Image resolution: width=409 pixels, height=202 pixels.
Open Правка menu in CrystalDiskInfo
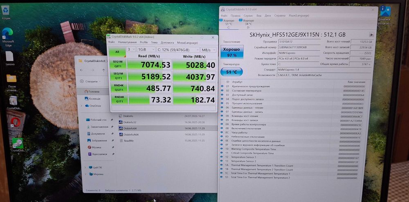236,16
